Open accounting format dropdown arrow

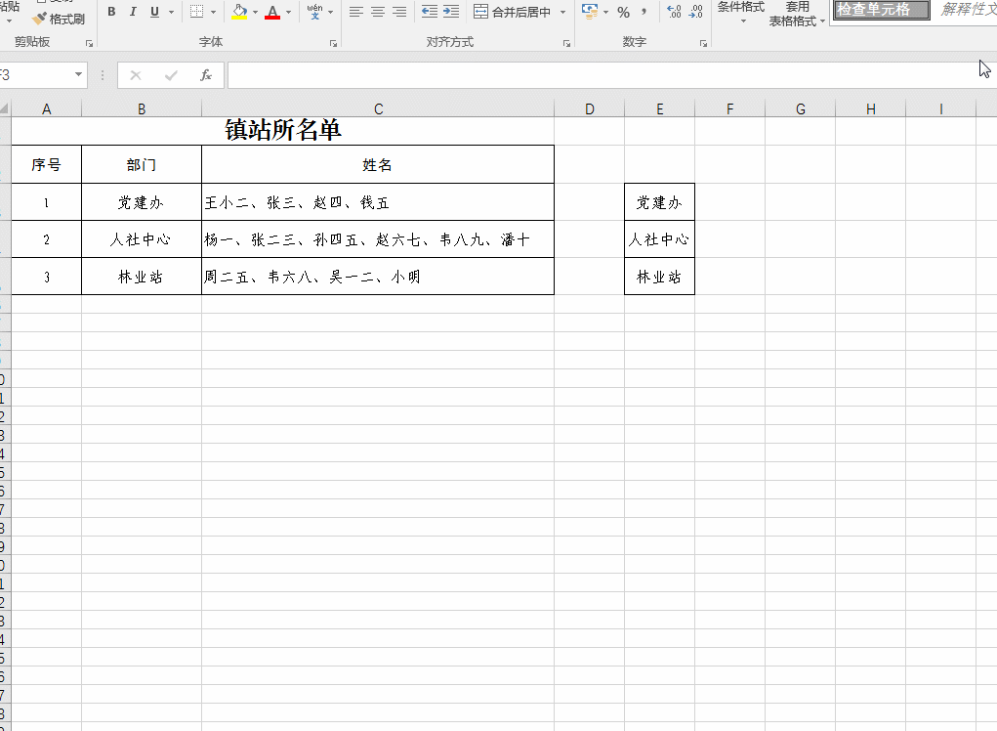tap(605, 12)
